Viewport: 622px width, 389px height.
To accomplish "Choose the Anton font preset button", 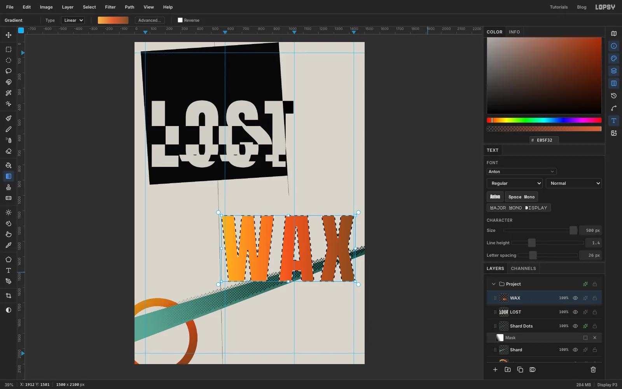I will [x=495, y=197].
